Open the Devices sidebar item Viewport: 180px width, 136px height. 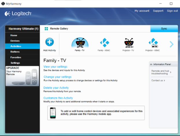(22, 41)
